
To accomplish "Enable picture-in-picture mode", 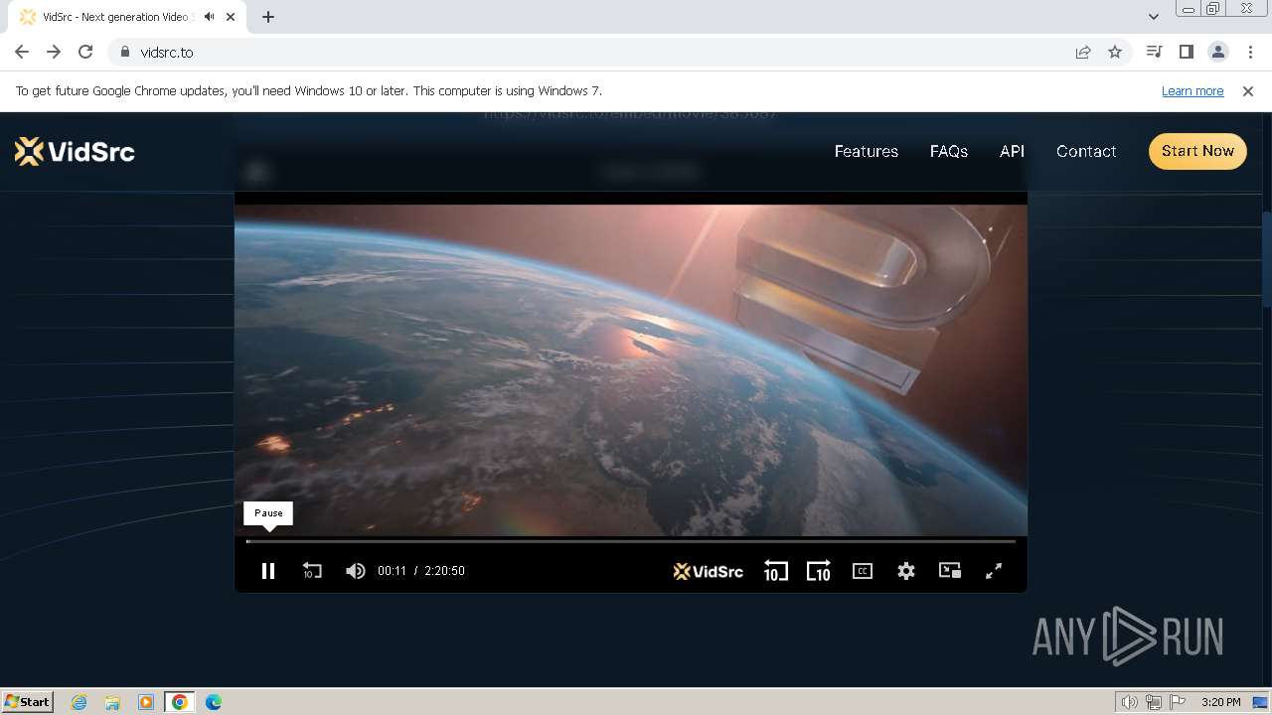I will (x=950, y=570).
